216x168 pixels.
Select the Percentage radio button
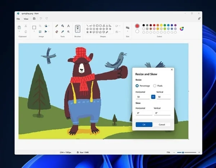[x=137, y=86]
